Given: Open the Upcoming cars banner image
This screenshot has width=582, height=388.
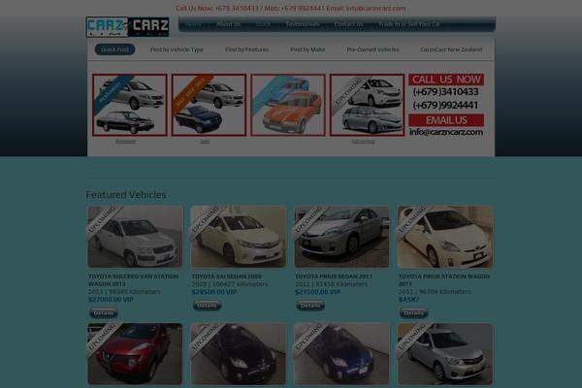Looking at the screenshot, I should (367, 105).
